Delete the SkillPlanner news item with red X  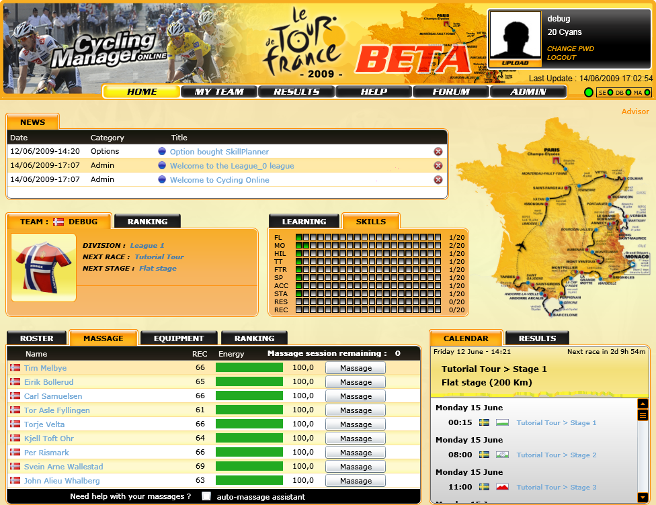coord(438,152)
